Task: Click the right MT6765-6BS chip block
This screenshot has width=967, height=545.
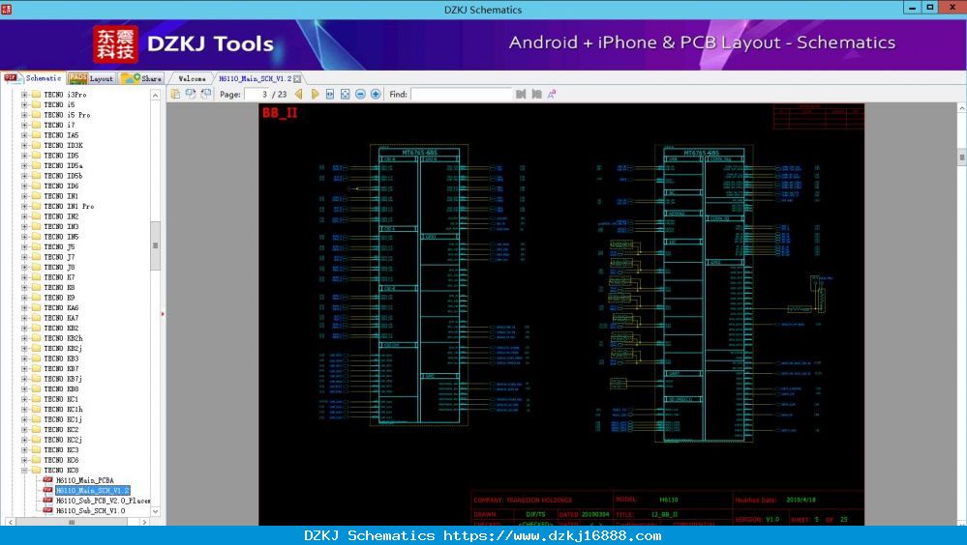Action: click(704, 295)
